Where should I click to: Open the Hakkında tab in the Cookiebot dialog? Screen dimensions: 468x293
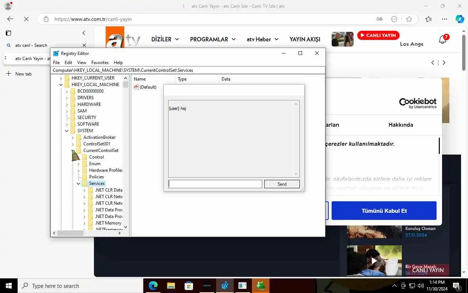pyautogui.click(x=401, y=125)
